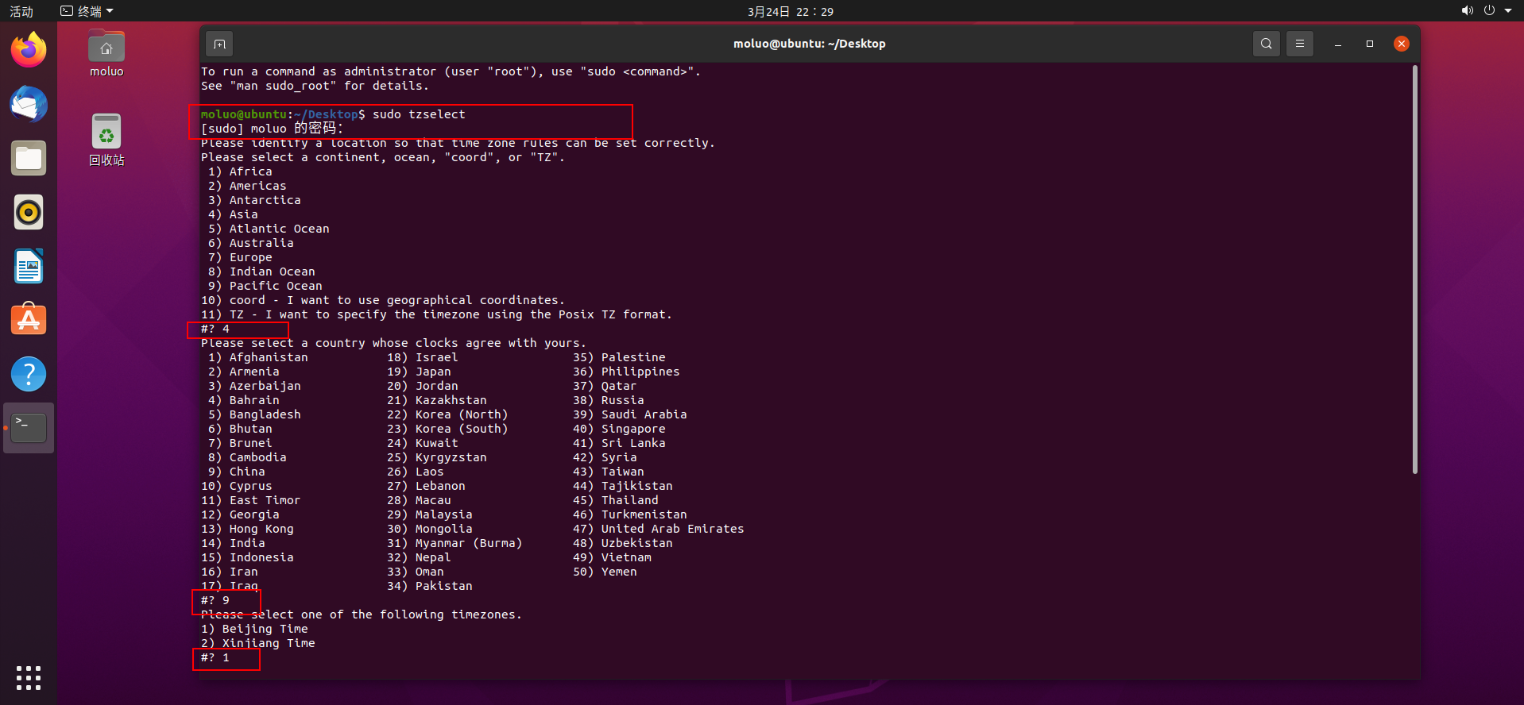Viewport: 1524px width, 705px height.
Task: Maximize the terminal window
Action: (x=1370, y=44)
